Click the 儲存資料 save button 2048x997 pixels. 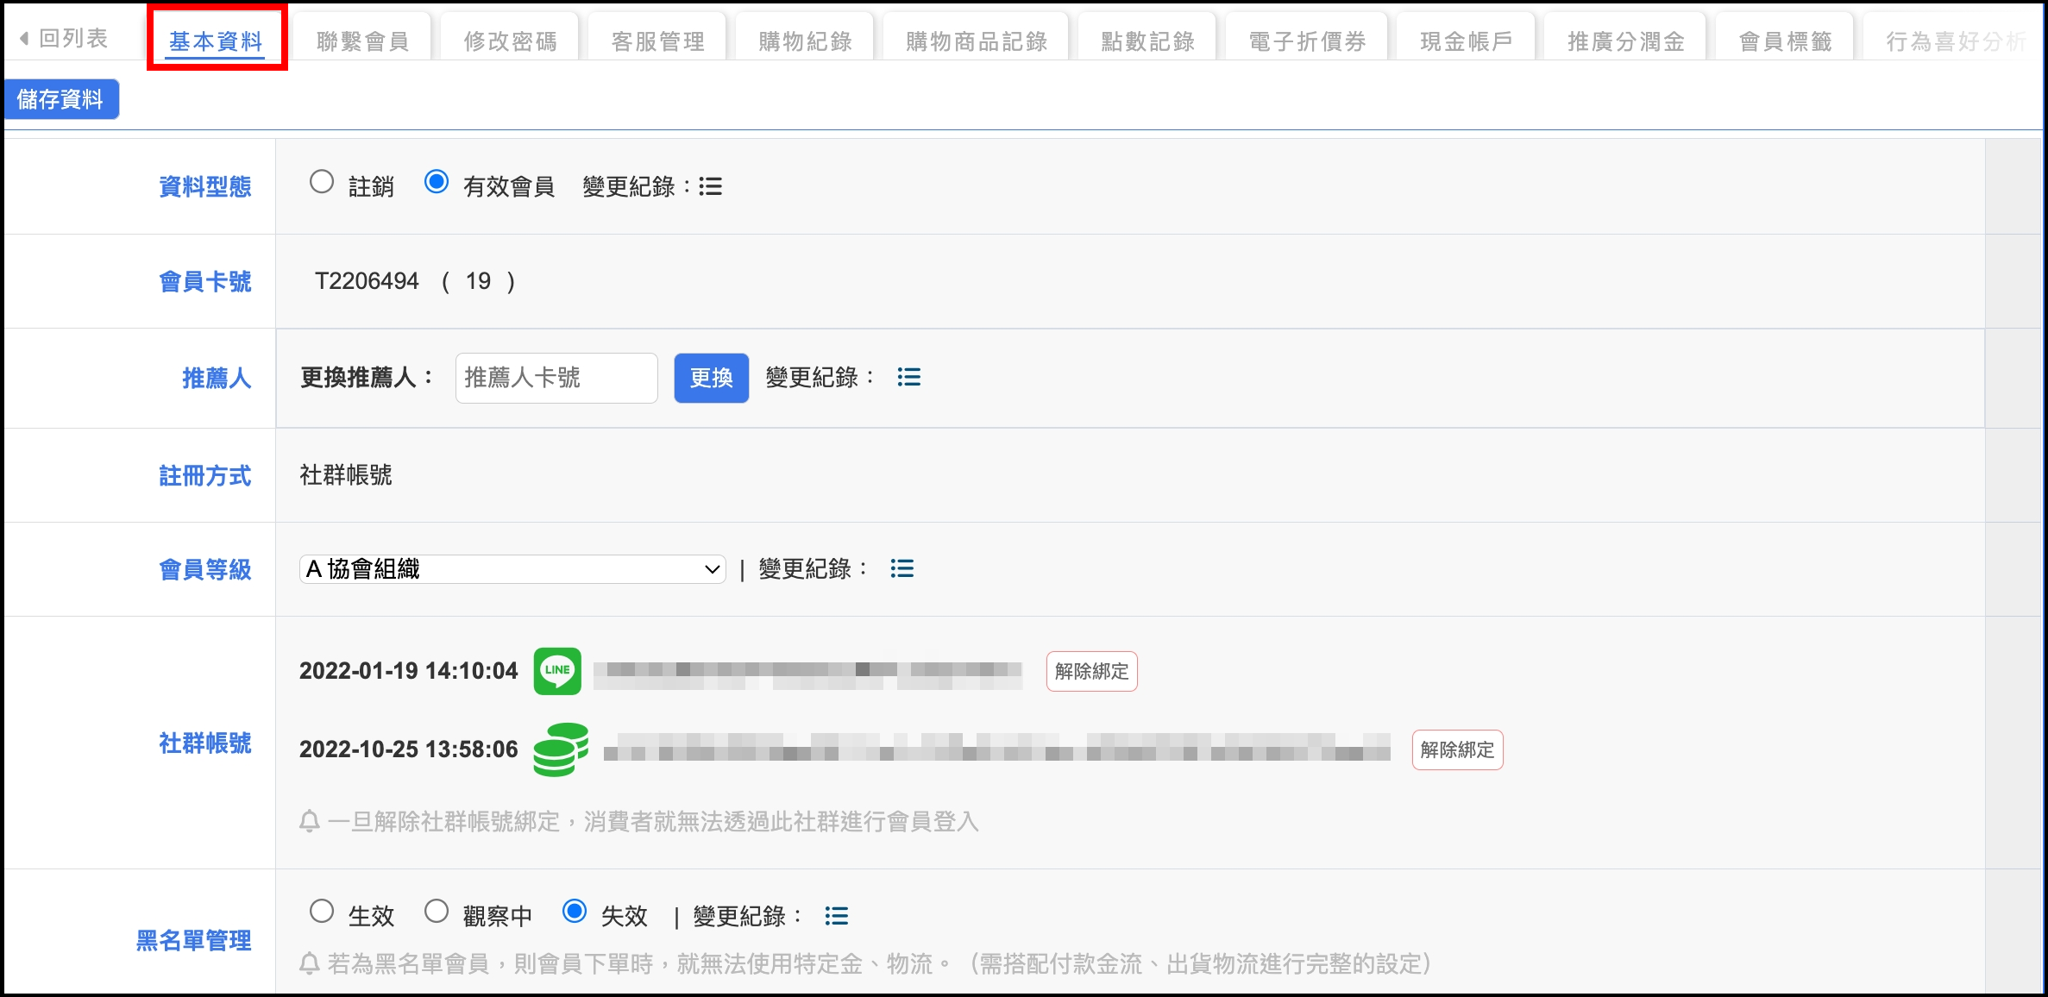tap(60, 99)
